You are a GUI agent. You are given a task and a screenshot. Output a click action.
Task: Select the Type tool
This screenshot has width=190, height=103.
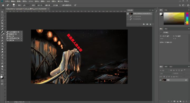pyautogui.click(x=2, y=58)
